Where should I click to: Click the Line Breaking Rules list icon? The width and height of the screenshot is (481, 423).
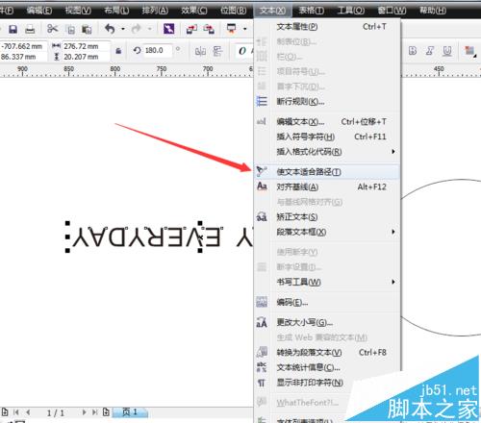coord(262,101)
